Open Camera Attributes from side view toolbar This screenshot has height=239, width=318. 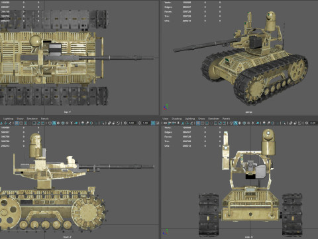pos(174,123)
